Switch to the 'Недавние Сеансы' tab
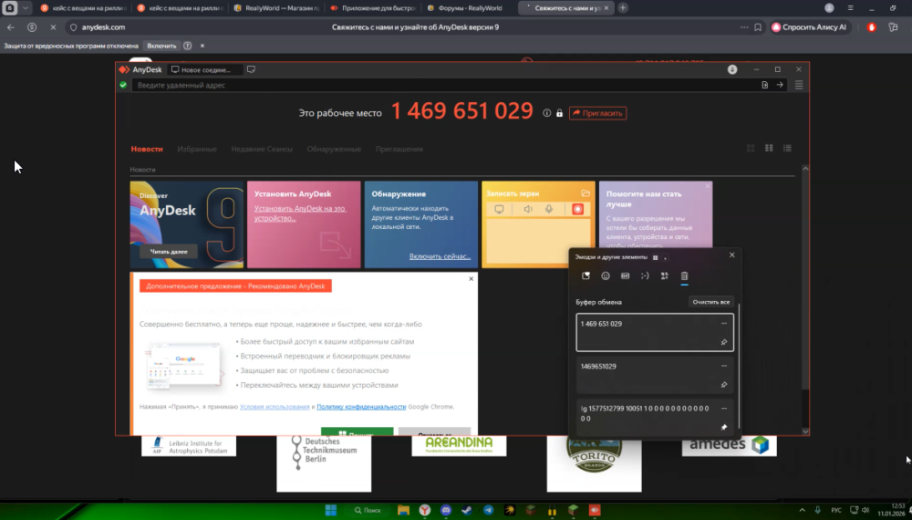 [262, 149]
